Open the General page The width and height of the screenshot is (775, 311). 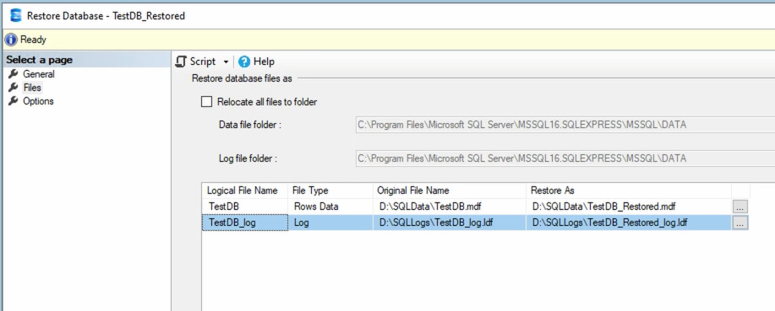[39, 74]
